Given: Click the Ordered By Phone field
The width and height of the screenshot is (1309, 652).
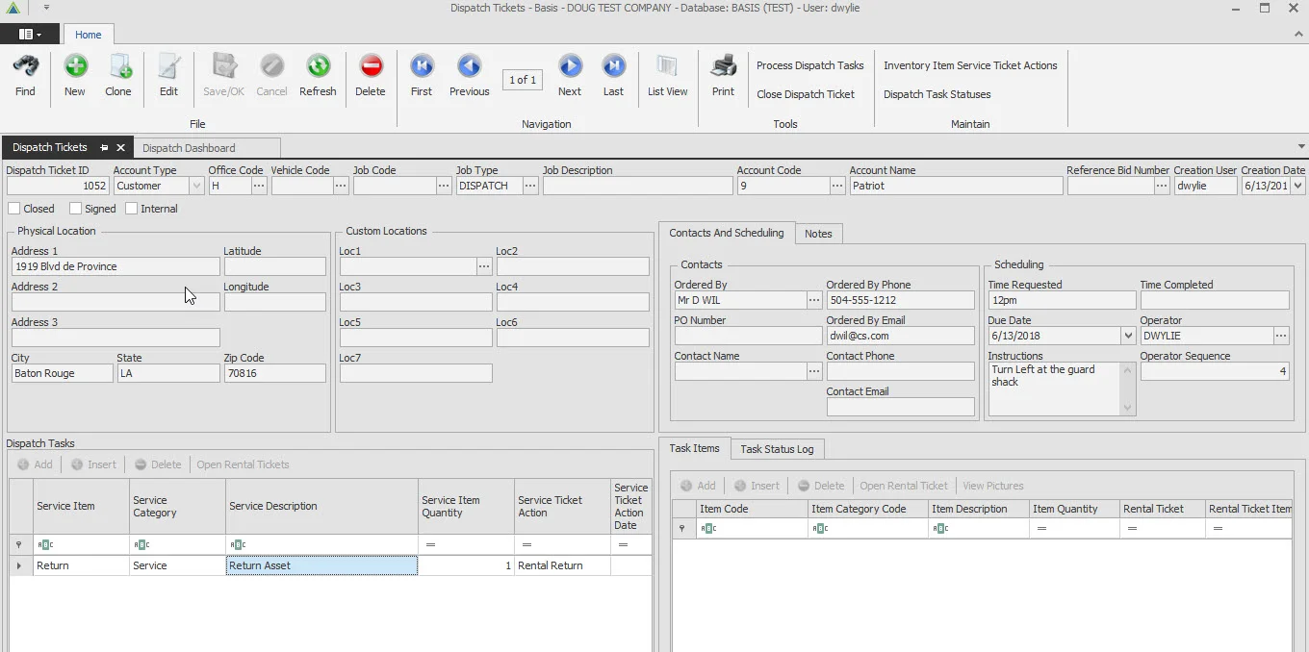Looking at the screenshot, I should [901, 300].
